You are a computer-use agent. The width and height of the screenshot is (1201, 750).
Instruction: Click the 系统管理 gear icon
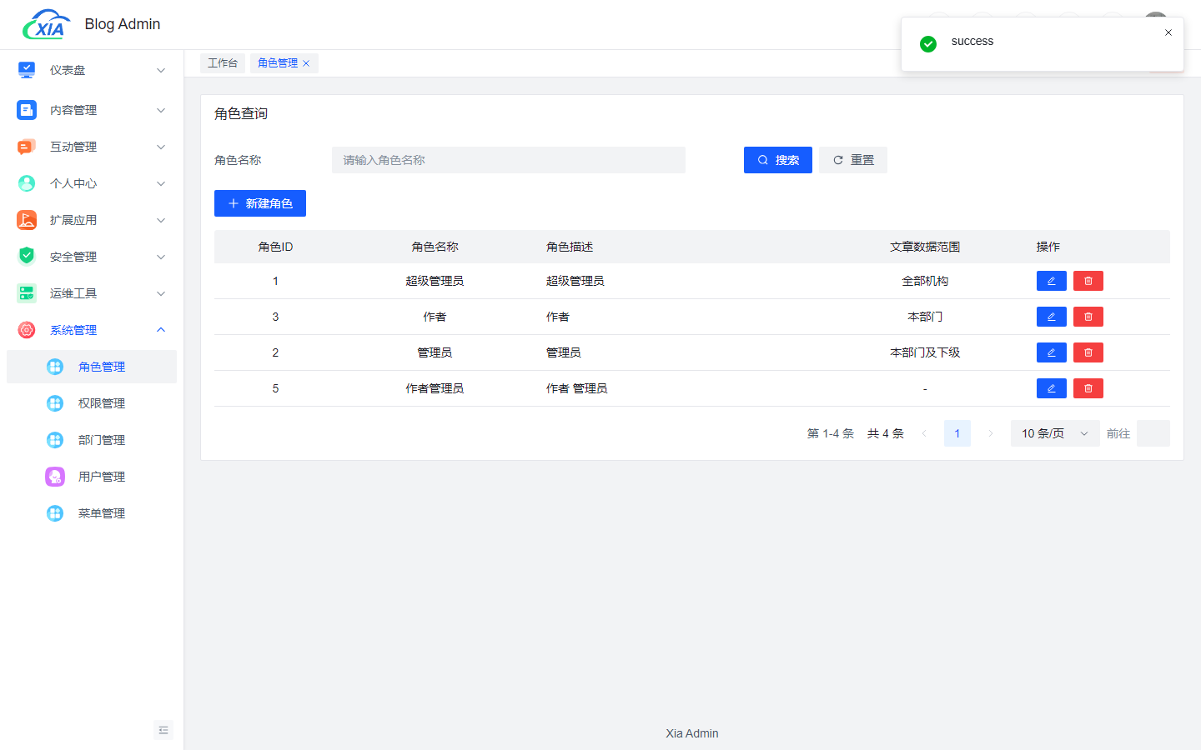(27, 330)
